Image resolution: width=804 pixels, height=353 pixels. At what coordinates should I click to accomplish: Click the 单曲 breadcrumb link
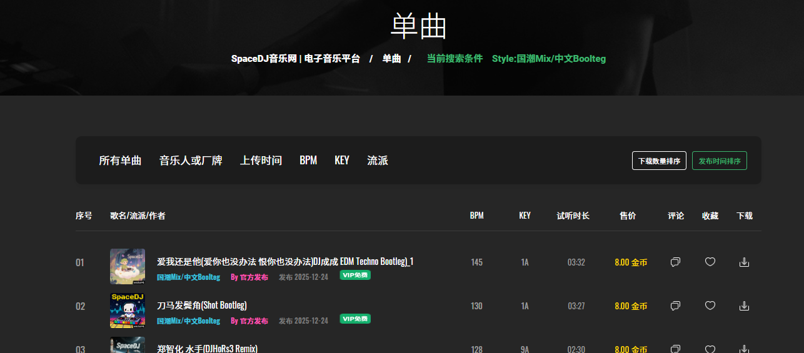point(391,59)
